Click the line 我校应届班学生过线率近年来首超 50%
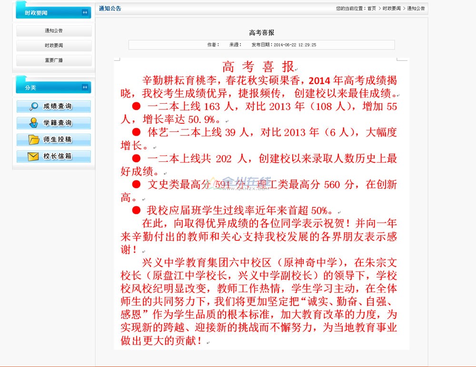The width and height of the screenshot is (476, 367). coord(240,210)
